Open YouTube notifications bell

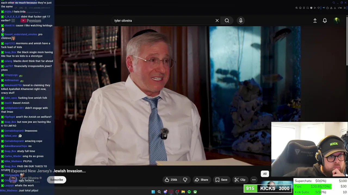point(325,21)
